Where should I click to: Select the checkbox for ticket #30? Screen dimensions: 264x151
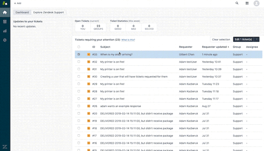79,76
